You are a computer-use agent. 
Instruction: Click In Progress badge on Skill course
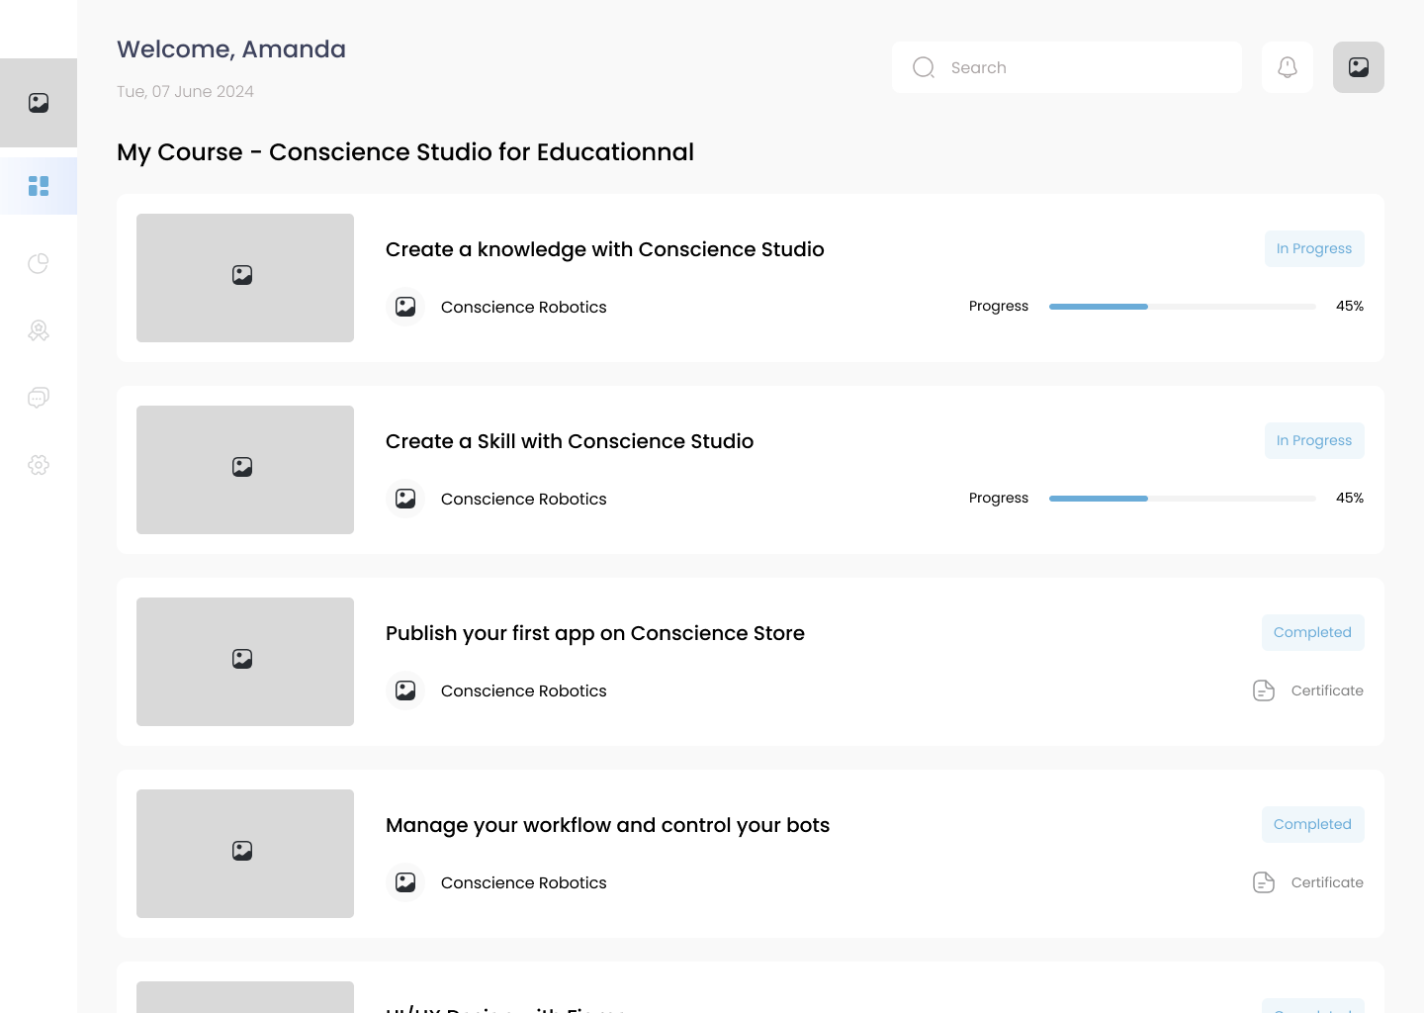coord(1314,441)
